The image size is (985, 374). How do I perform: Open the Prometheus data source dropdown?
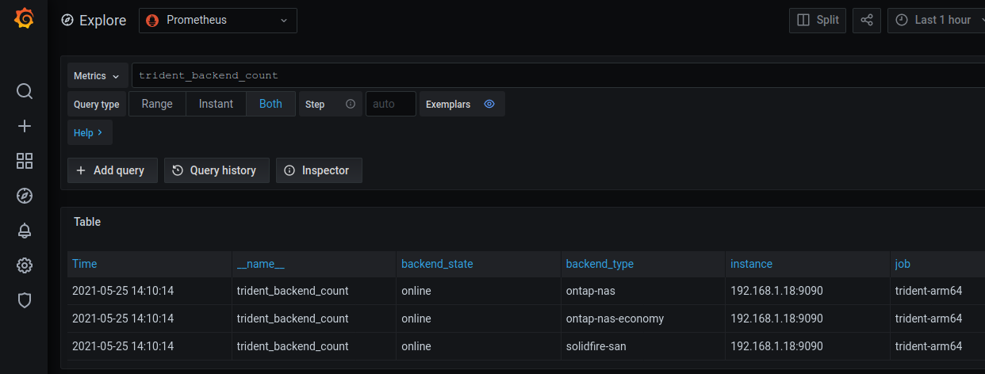click(218, 21)
